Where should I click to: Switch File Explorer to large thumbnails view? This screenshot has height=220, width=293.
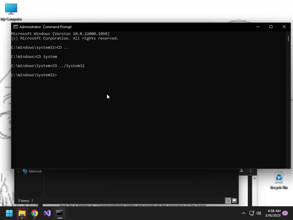(x=234, y=201)
